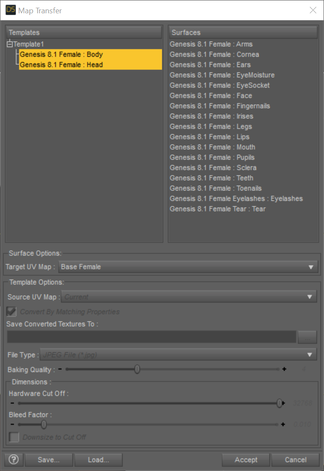Click the Hardware Cut Off slider handle

click(x=279, y=403)
